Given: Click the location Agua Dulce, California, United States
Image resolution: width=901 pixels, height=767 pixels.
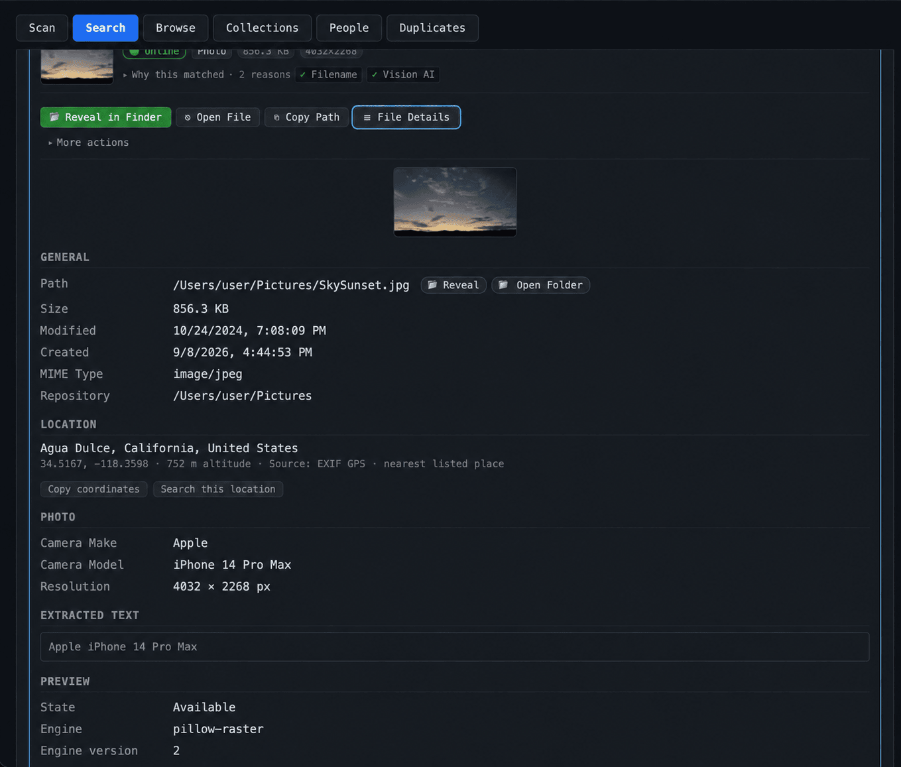Looking at the screenshot, I should [169, 448].
